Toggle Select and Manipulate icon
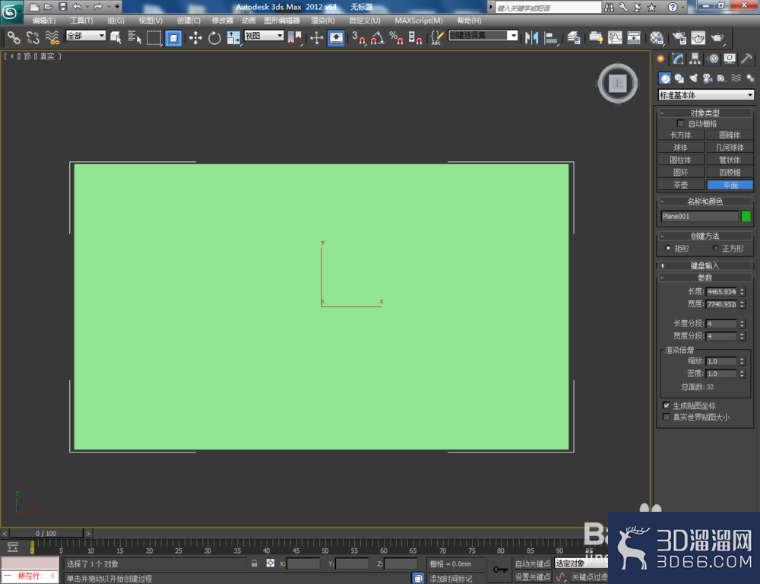 316,37
